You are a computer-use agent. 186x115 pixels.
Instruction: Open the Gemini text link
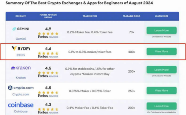21,39
